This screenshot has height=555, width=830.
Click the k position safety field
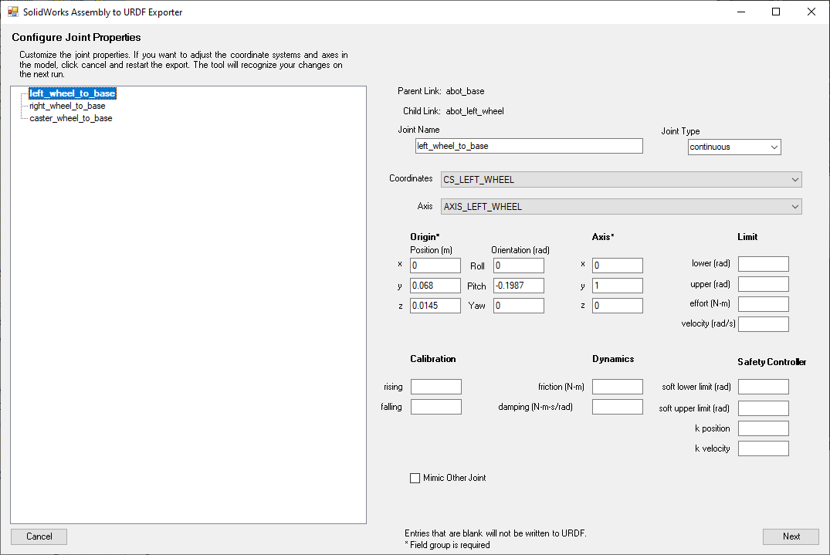[763, 428]
